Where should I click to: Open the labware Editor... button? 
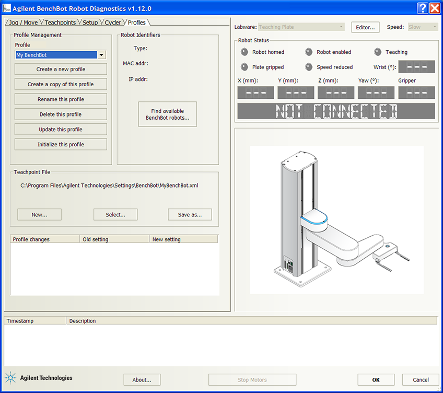[x=365, y=27]
